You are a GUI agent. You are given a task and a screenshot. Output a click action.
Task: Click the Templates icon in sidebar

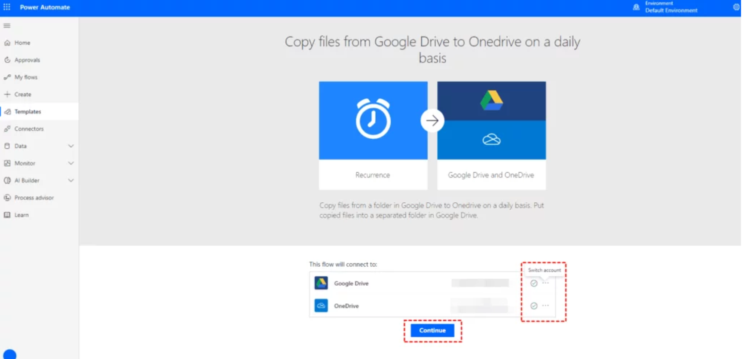click(7, 112)
